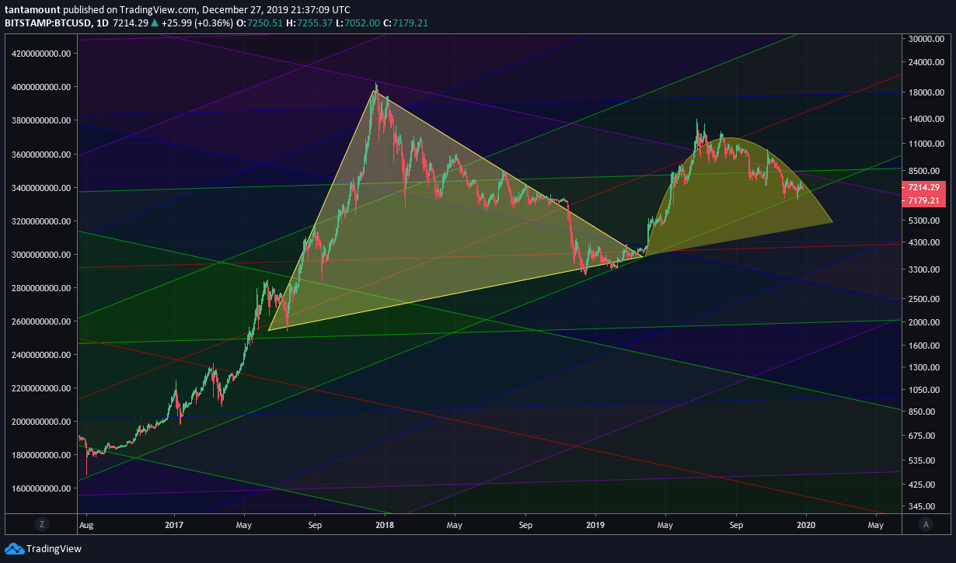Click the 2500.00 right axis label

coord(923,299)
